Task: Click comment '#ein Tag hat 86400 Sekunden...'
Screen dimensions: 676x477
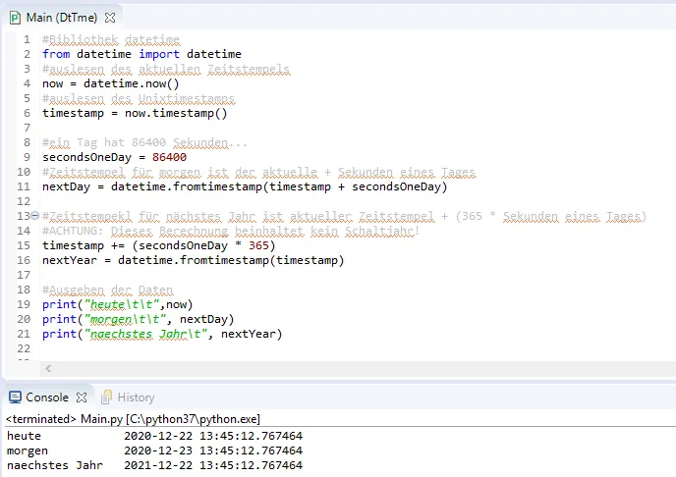Action: (x=144, y=142)
